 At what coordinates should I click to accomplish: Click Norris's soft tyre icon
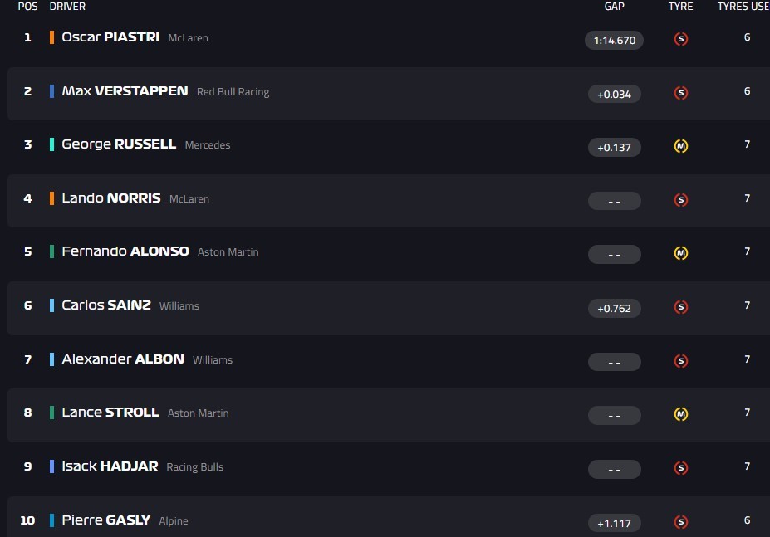681,200
